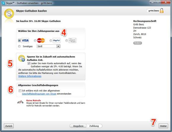The height and width of the screenshot is (132, 172).
Task: Click the MasterCard logo
Action: [41, 41]
